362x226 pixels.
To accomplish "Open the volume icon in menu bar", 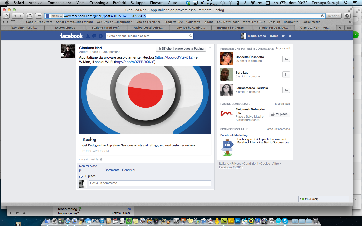I will coord(260,3).
